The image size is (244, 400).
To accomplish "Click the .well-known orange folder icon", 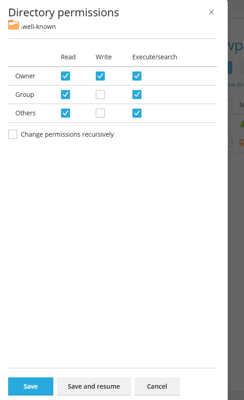I will tap(14, 25).
